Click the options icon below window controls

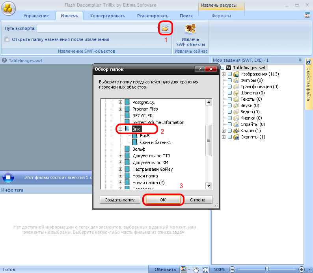(x=307, y=15)
